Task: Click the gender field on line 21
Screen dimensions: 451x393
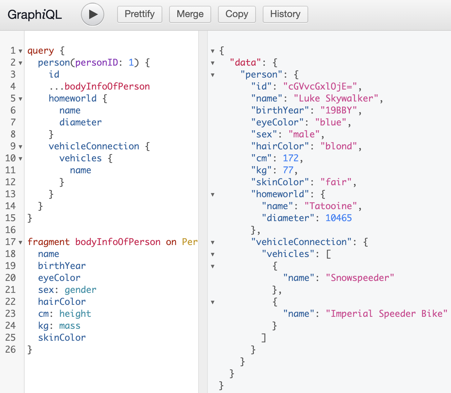Action: click(x=80, y=290)
